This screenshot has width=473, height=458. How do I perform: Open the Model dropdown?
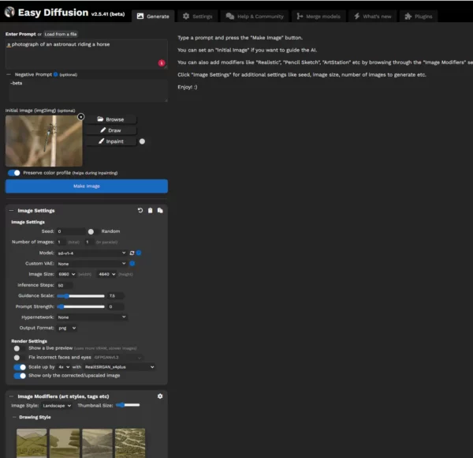pyautogui.click(x=91, y=253)
